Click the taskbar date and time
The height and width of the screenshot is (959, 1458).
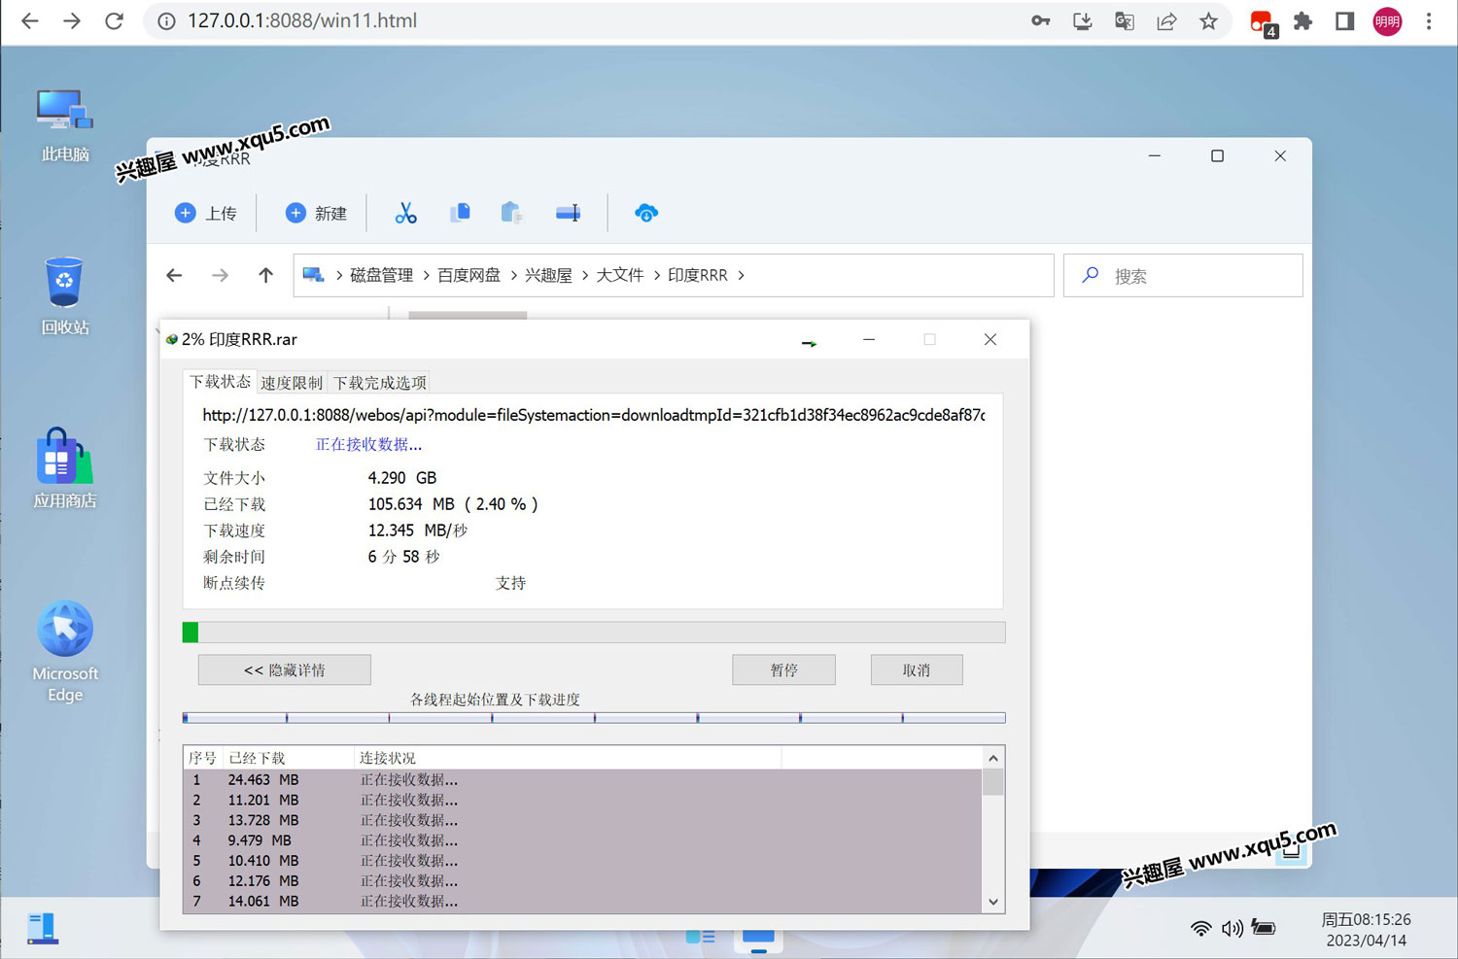(x=1366, y=930)
